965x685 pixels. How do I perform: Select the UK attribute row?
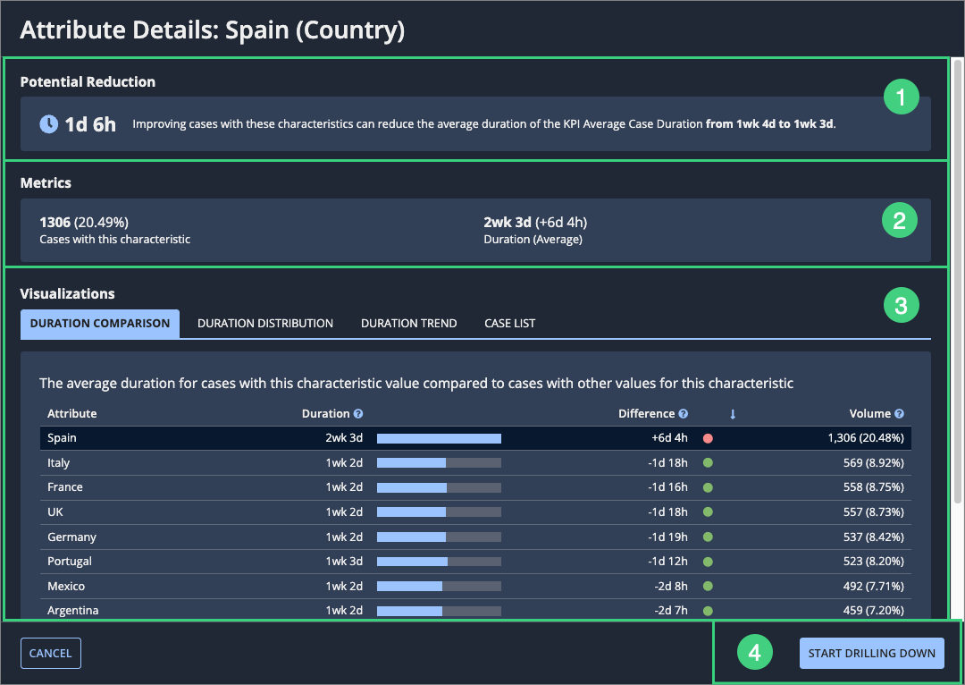[475, 512]
